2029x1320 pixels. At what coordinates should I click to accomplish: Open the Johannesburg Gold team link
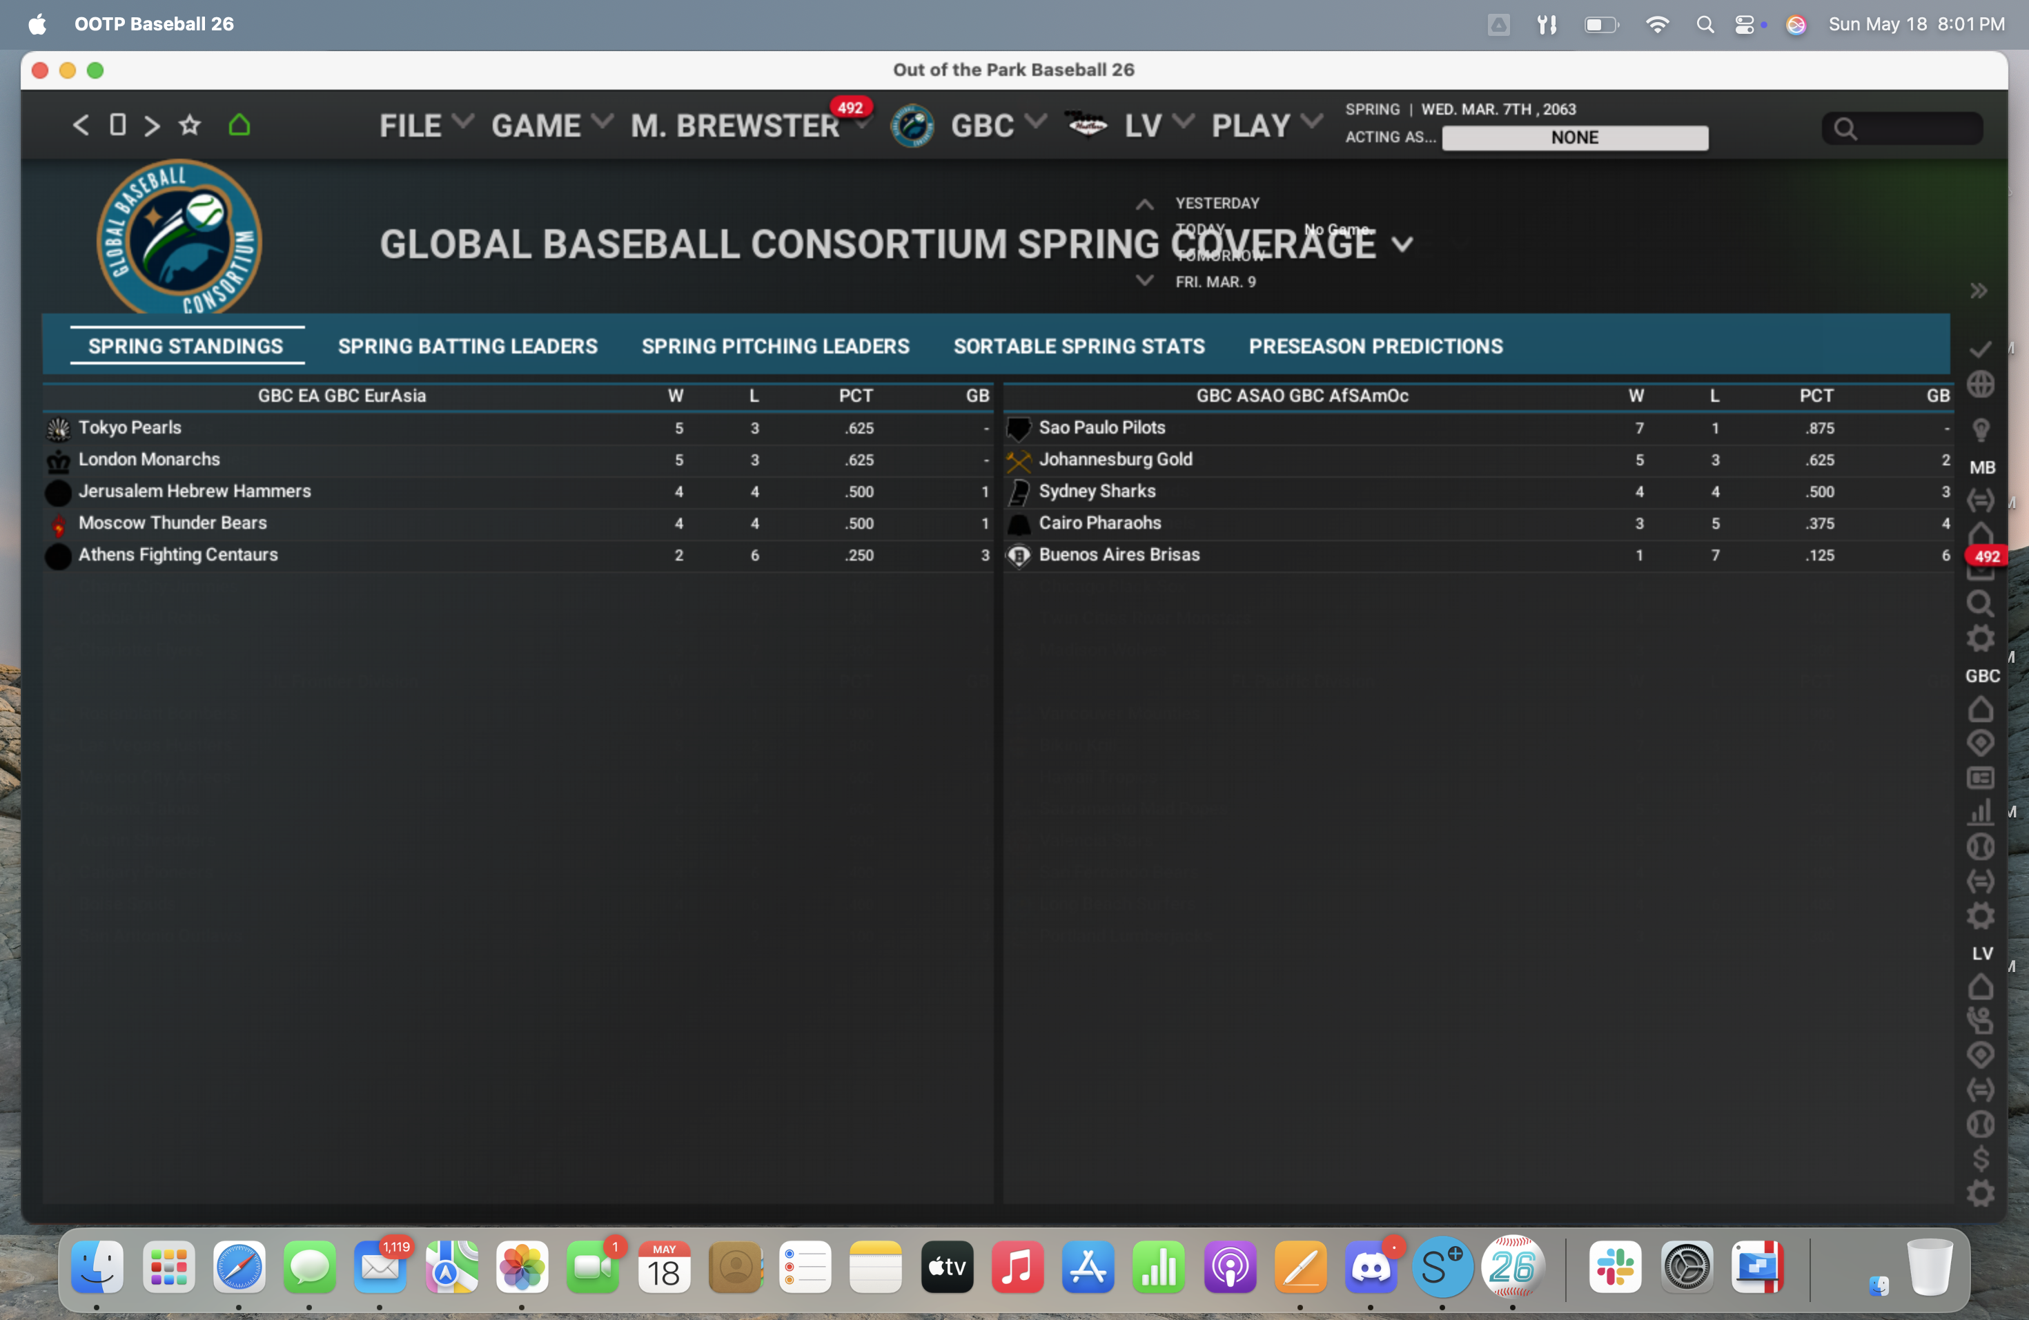(1115, 459)
